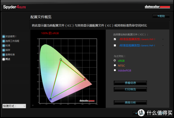This screenshot has height=118, width=174.
Task: Click the blue indicator beside 保存
Action: click(x=4, y=50)
